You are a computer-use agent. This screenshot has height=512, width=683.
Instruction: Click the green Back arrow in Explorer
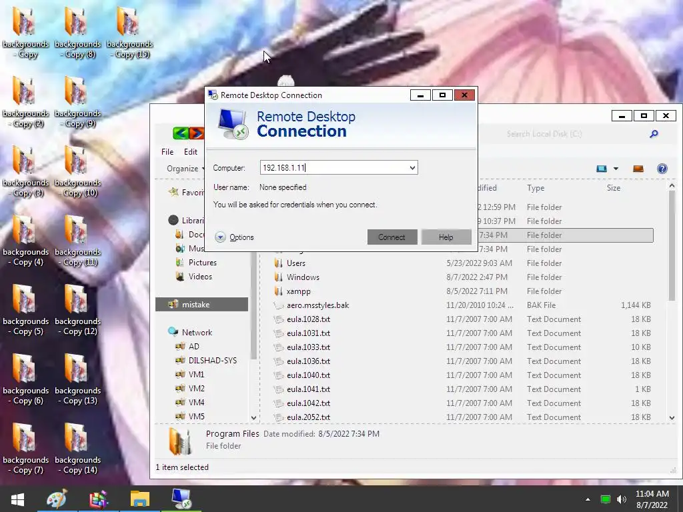[x=181, y=133]
